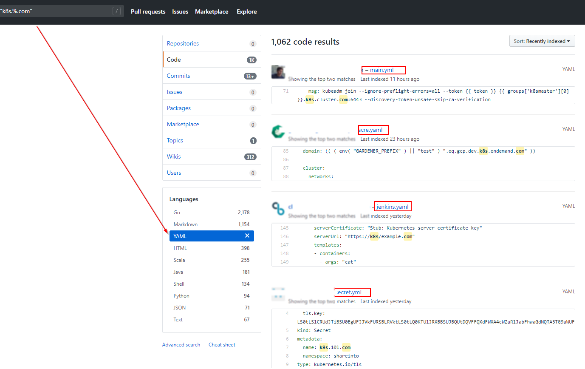Click the user avatar beside main.yml result

point(278,72)
